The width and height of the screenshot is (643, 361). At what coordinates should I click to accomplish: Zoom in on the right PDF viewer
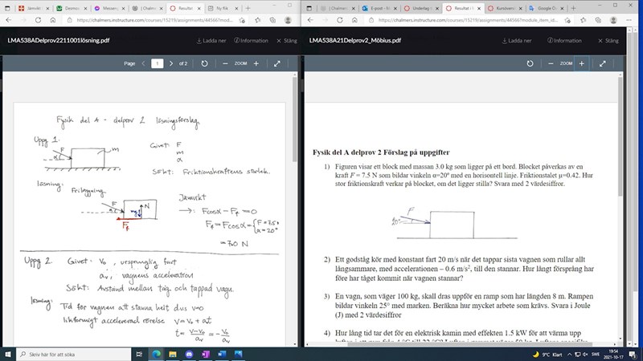click(581, 63)
